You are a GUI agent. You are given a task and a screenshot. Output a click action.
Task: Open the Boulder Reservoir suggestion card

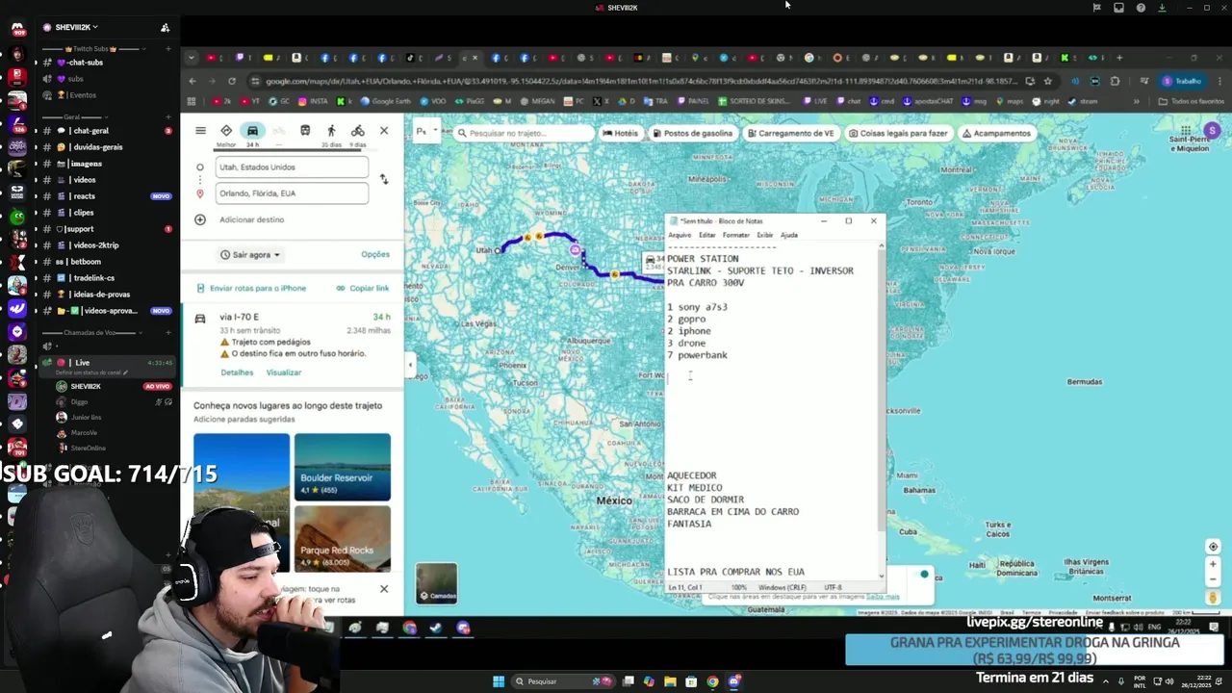point(343,467)
